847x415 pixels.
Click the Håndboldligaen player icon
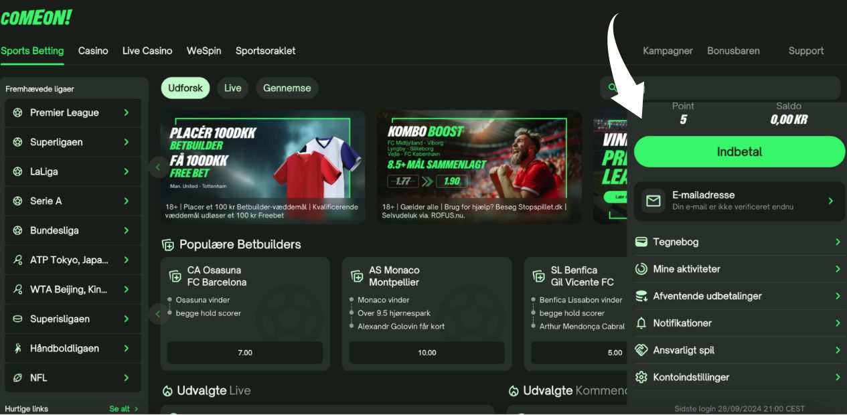pos(17,348)
